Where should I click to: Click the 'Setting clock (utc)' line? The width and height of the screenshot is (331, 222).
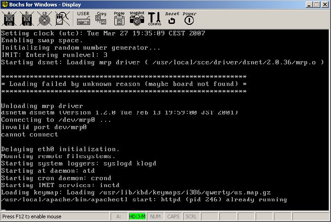tap(103, 33)
